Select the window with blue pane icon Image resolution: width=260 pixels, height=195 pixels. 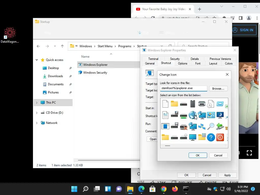pyautogui.click(x=165, y=126)
